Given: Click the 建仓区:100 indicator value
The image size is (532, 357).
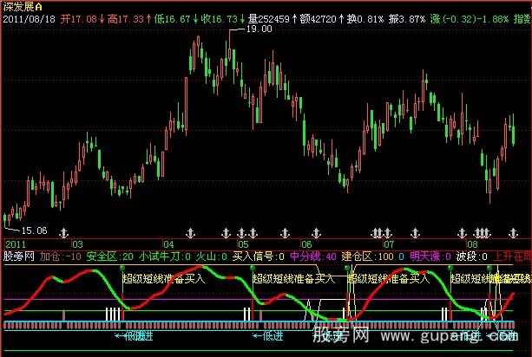Looking at the screenshot, I should (x=368, y=256).
